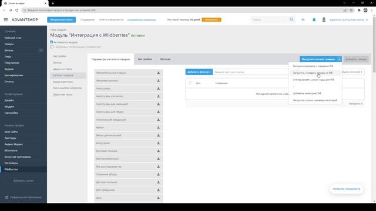Click Выгрузить каталог товаров button
Screen dimensions: 376x211
[318, 59]
